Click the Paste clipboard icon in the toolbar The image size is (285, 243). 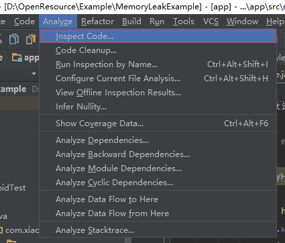pyautogui.click(x=31, y=39)
